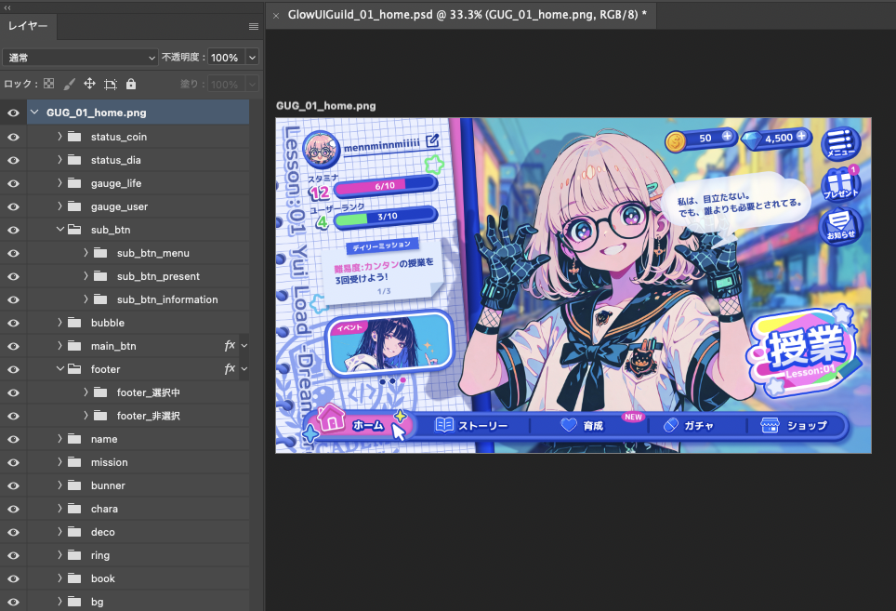The width and height of the screenshot is (896, 611).
Task: Hide the chara layer group
Action: click(13, 509)
